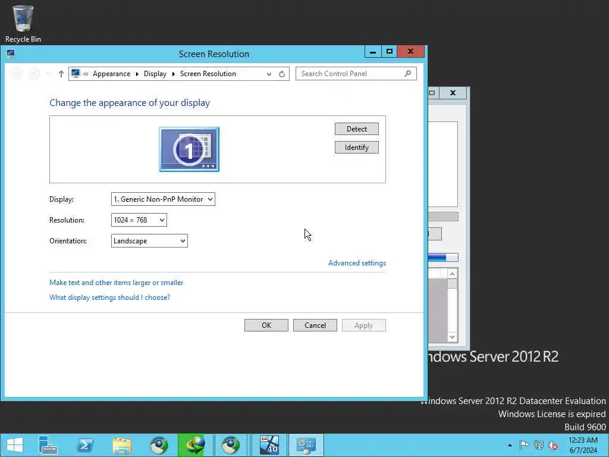The image size is (609, 457).
Task: Maximize the background window
Action: click(x=432, y=93)
